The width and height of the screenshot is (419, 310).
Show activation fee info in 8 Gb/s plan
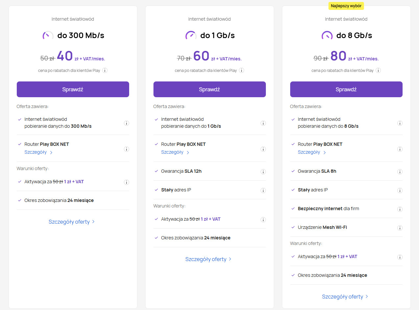[x=400, y=257]
